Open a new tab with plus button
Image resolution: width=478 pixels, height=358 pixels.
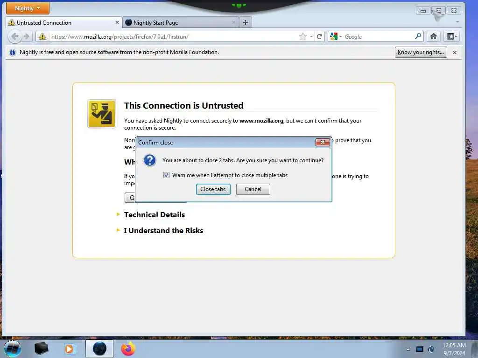(246, 22)
